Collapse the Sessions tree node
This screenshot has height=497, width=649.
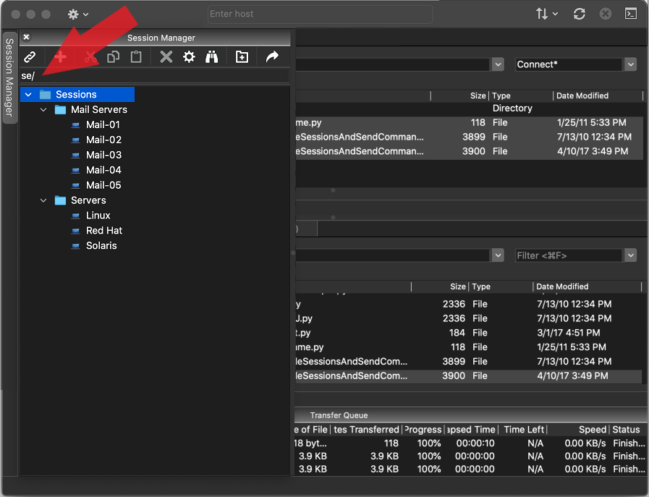[28, 94]
